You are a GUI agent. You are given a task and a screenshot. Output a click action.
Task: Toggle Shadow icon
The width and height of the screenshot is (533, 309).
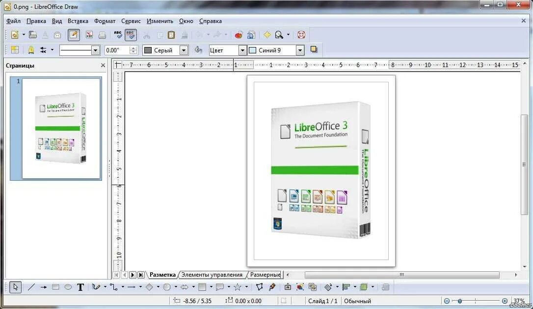pos(314,49)
